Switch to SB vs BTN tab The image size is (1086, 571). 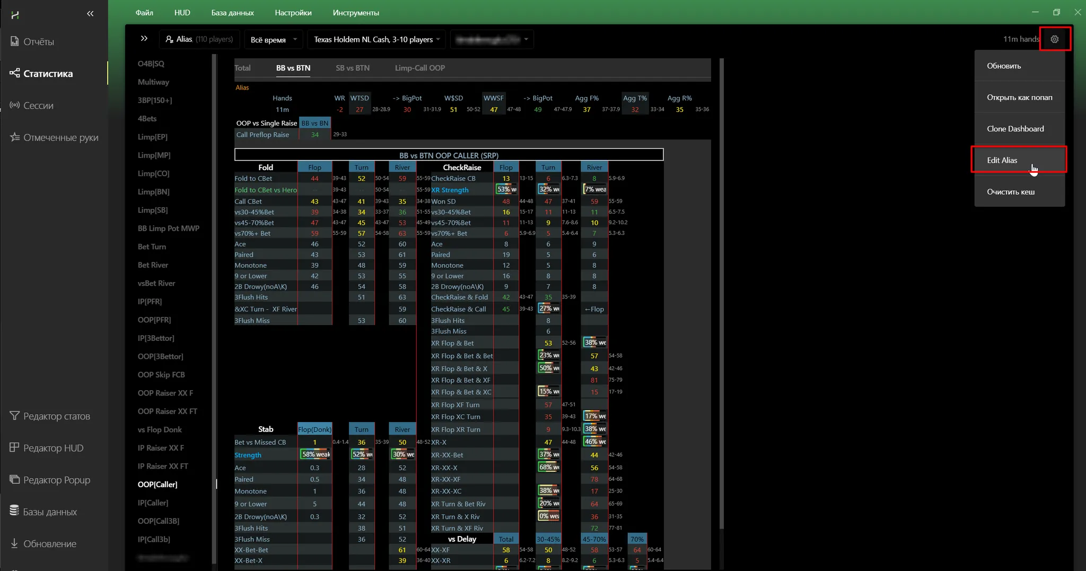(352, 68)
